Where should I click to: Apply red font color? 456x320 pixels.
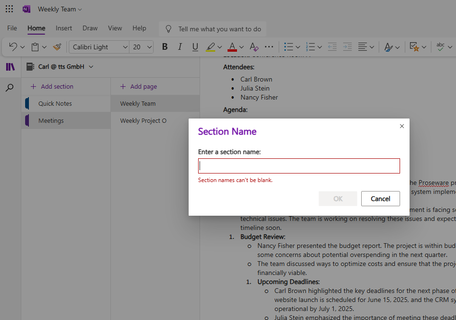232,47
